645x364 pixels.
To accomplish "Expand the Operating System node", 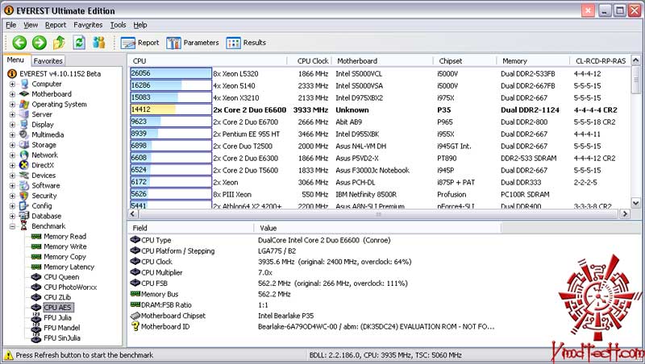I will pos(12,105).
